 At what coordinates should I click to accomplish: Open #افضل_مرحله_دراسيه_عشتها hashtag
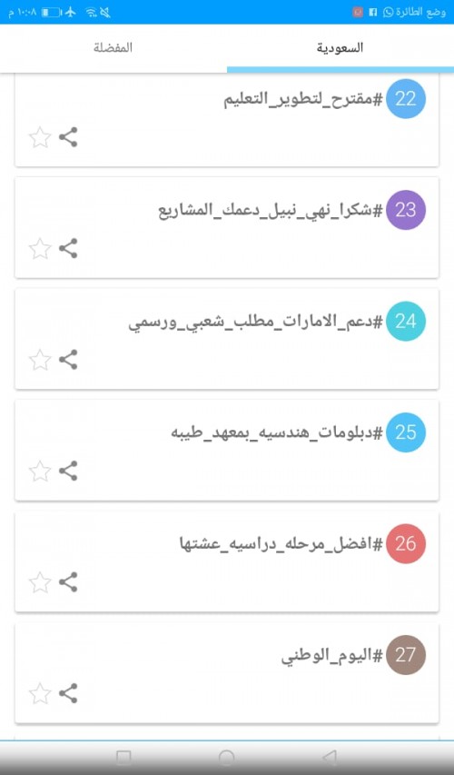[281, 544]
